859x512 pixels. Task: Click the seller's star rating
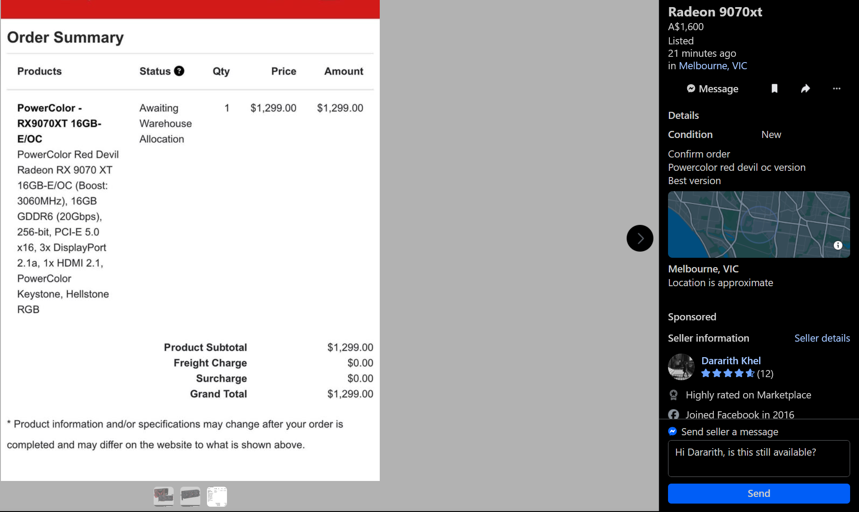coord(728,374)
